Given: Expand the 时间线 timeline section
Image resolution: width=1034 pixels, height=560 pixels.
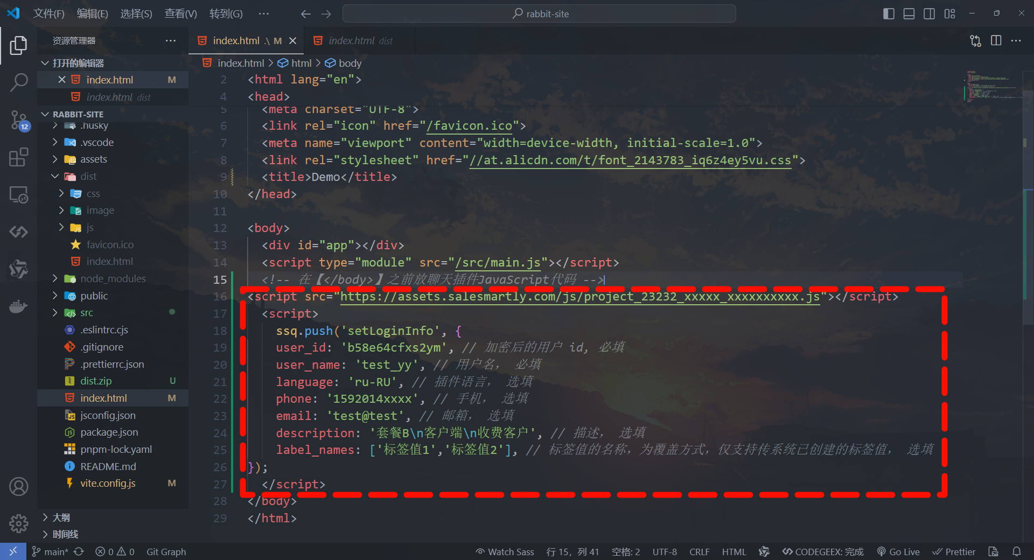Looking at the screenshot, I should (65, 534).
